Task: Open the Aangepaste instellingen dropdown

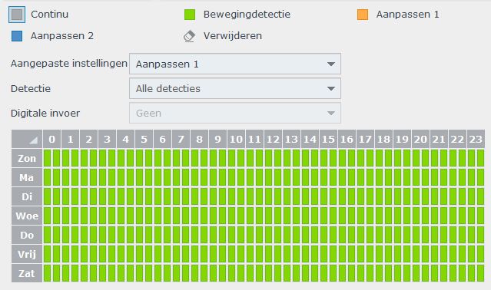Action: [x=235, y=64]
